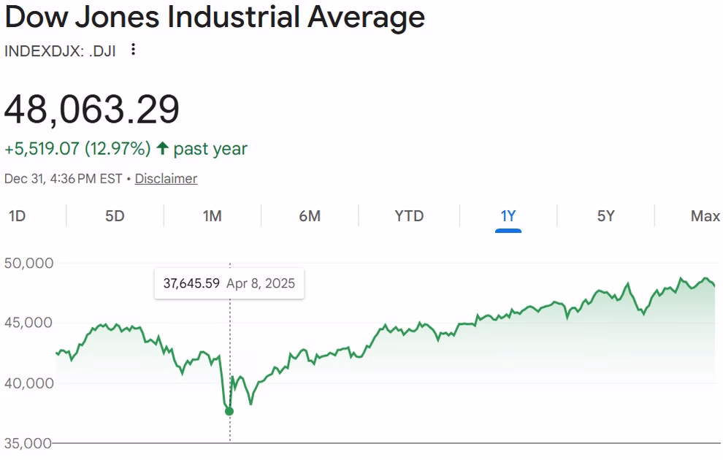723x460 pixels.
Task: Re-select the active 1Y tab
Action: click(508, 216)
